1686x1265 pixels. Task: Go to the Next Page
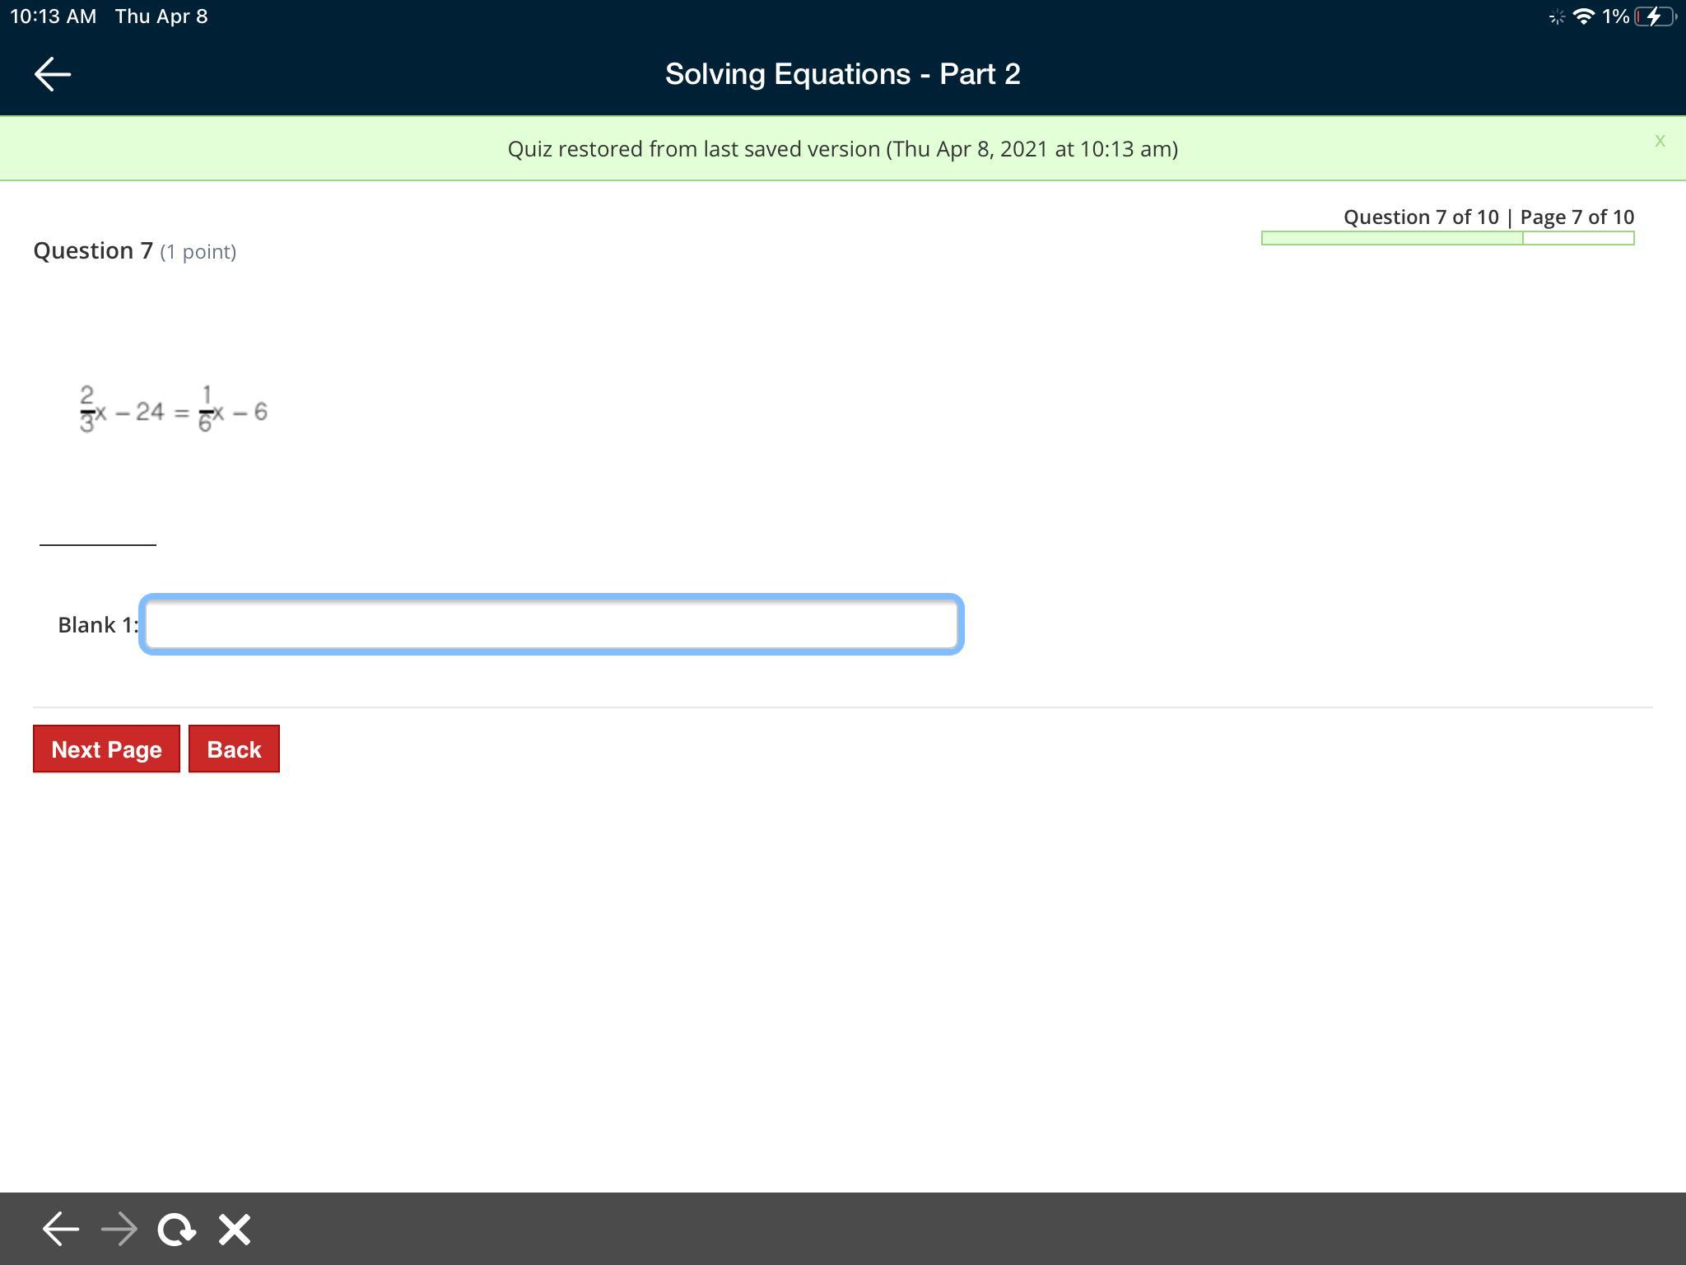106,749
